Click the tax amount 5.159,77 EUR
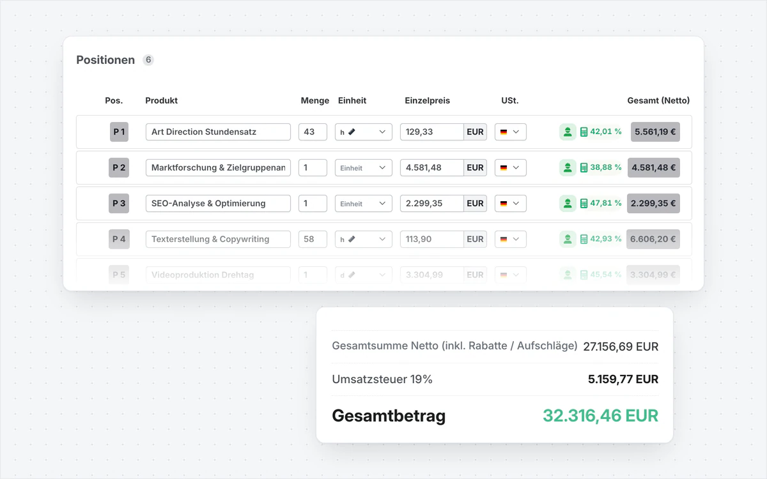The image size is (767, 479). (x=623, y=379)
